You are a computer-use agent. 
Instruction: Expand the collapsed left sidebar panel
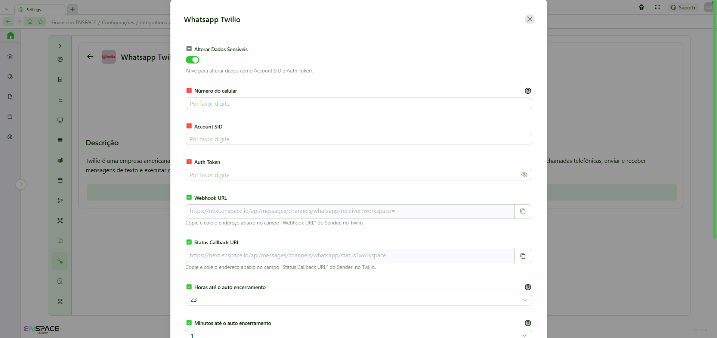coord(21,184)
